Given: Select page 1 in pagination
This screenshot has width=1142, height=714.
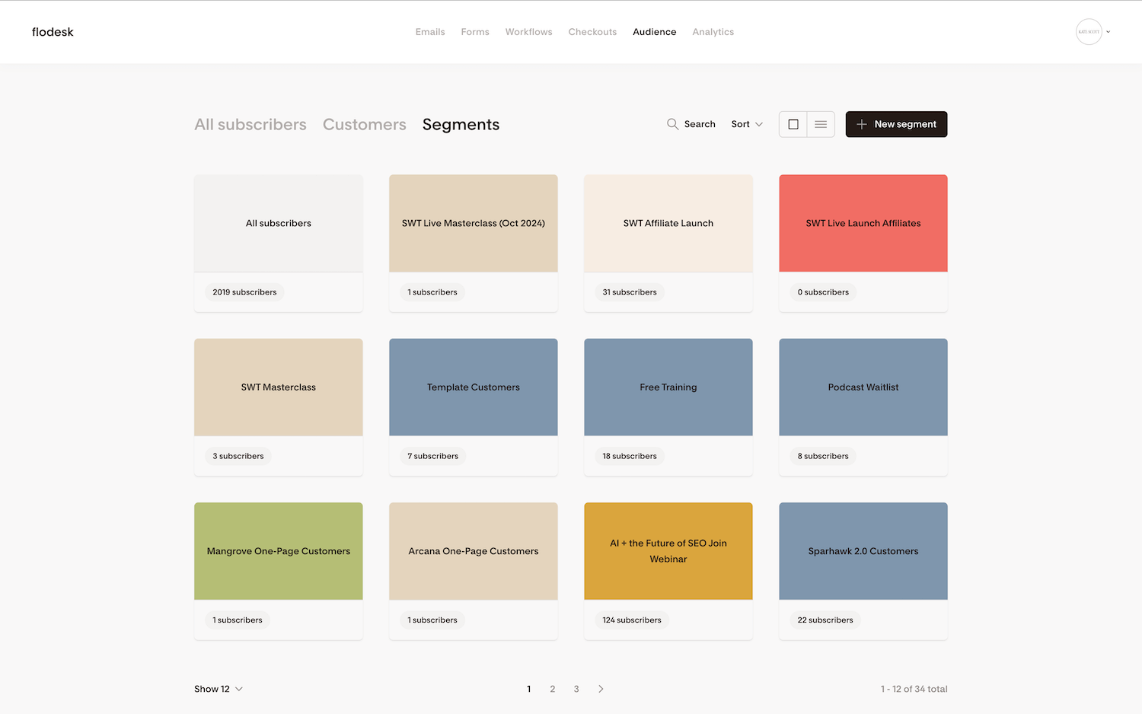Looking at the screenshot, I should click(x=529, y=689).
